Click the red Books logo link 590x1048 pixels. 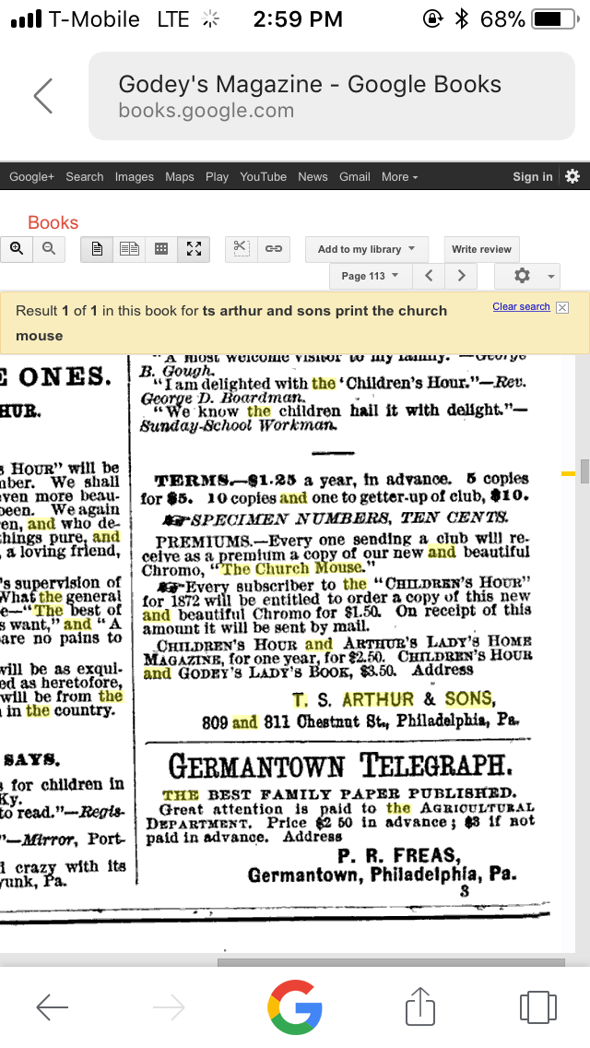(53, 222)
